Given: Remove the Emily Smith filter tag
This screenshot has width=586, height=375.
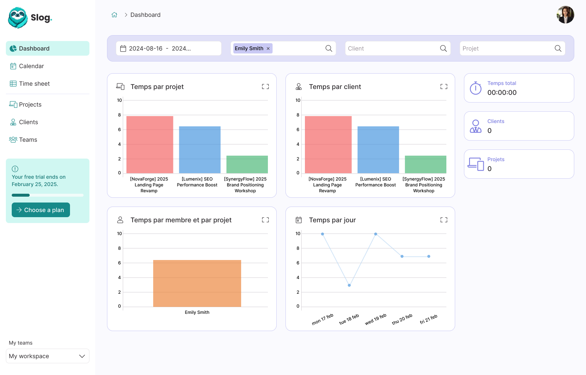Looking at the screenshot, I should 268,49.
